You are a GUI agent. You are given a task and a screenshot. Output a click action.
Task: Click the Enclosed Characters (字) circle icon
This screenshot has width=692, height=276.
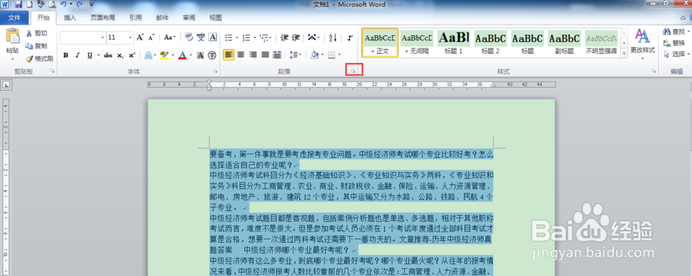coord(212,55)
